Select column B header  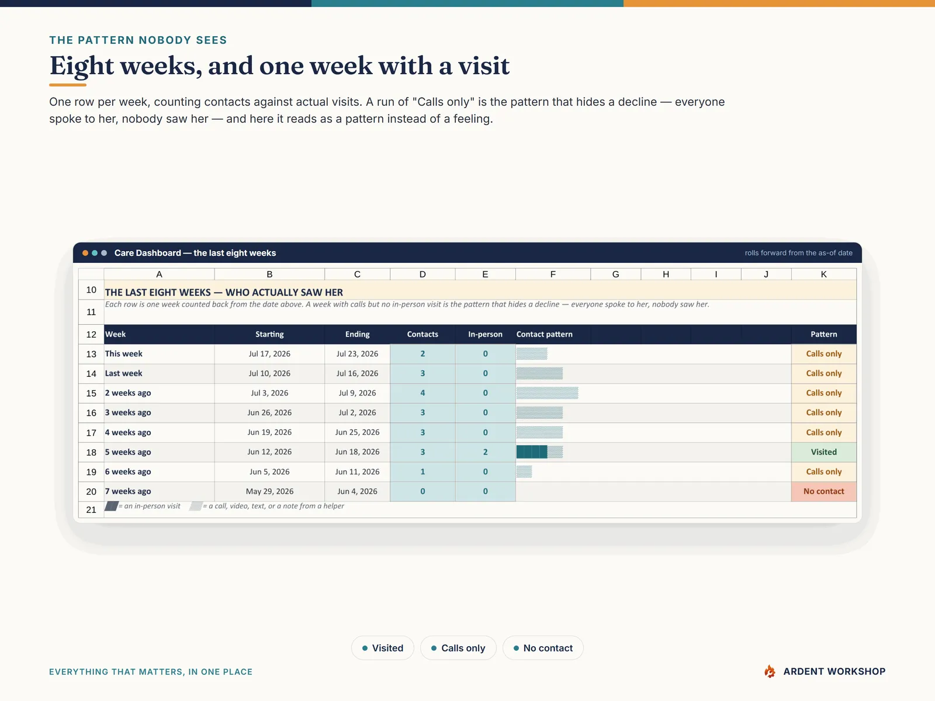[269, 274]
